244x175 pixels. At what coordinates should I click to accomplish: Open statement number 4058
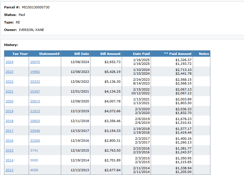pyautogui.click(x=34, y=170)
